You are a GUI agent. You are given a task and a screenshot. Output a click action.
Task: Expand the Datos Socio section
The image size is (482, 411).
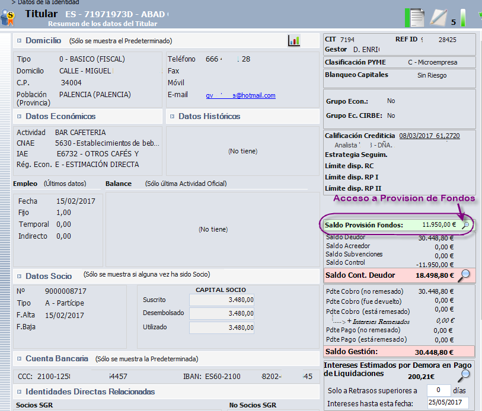tap(20, 276)
